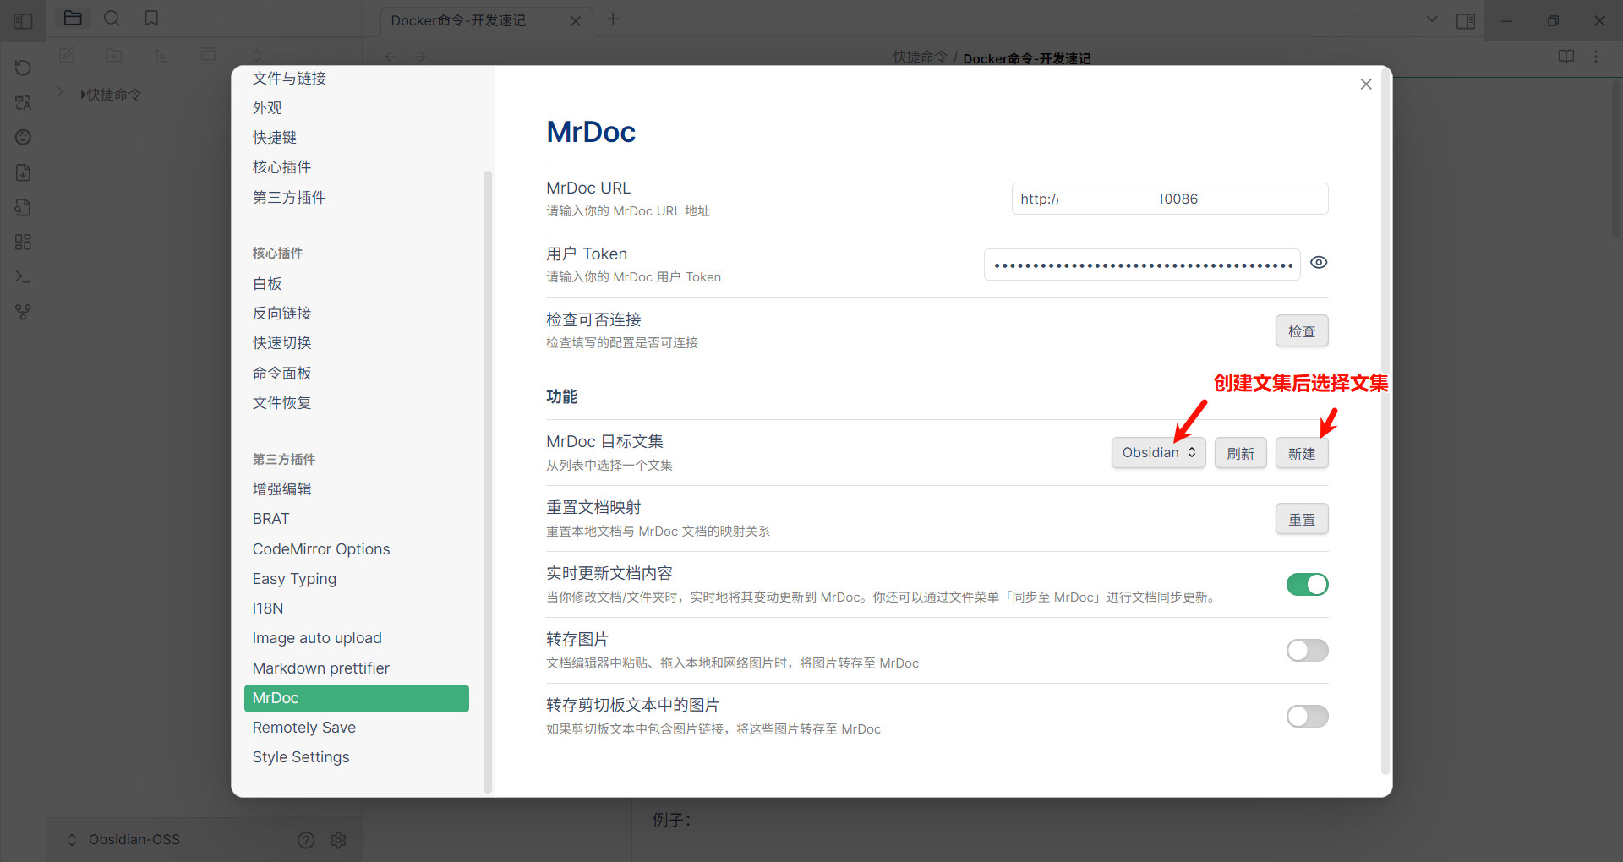Open the search magnifier icon
The width and height of the screenshot is (1623, 862).
[112, 18]
